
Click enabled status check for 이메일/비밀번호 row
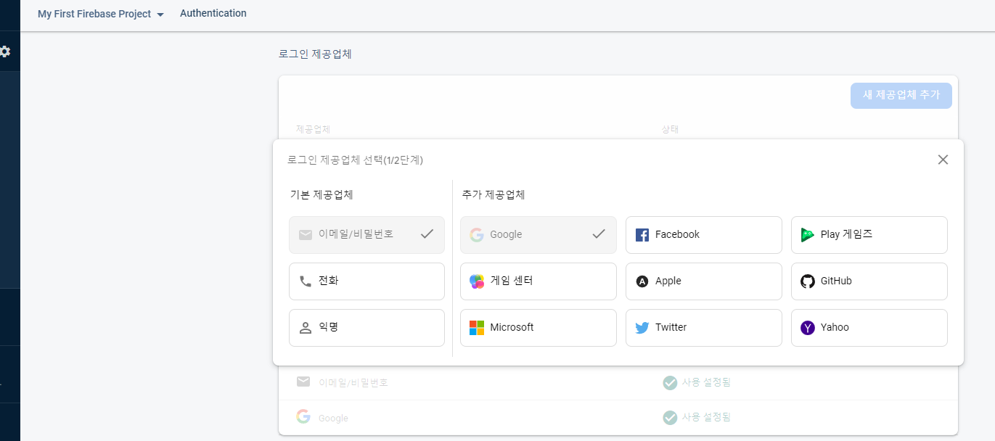point(670,382)
